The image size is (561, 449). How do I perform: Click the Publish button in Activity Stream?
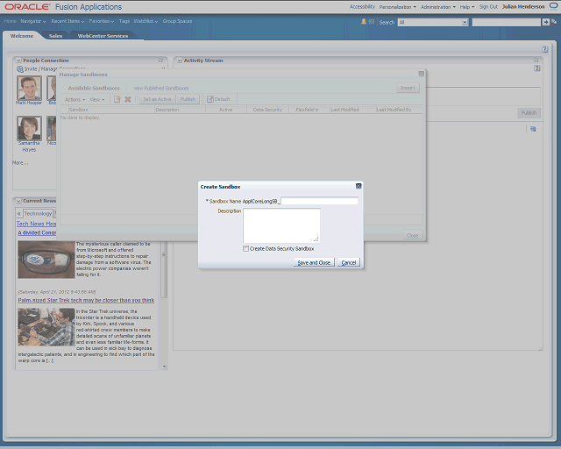point(529,113)
